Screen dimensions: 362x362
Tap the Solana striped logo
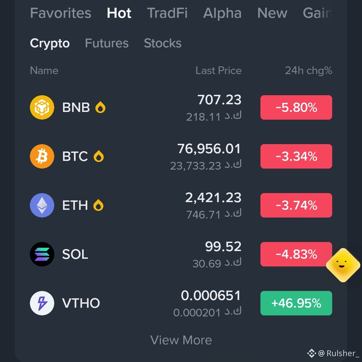[42, 254]
